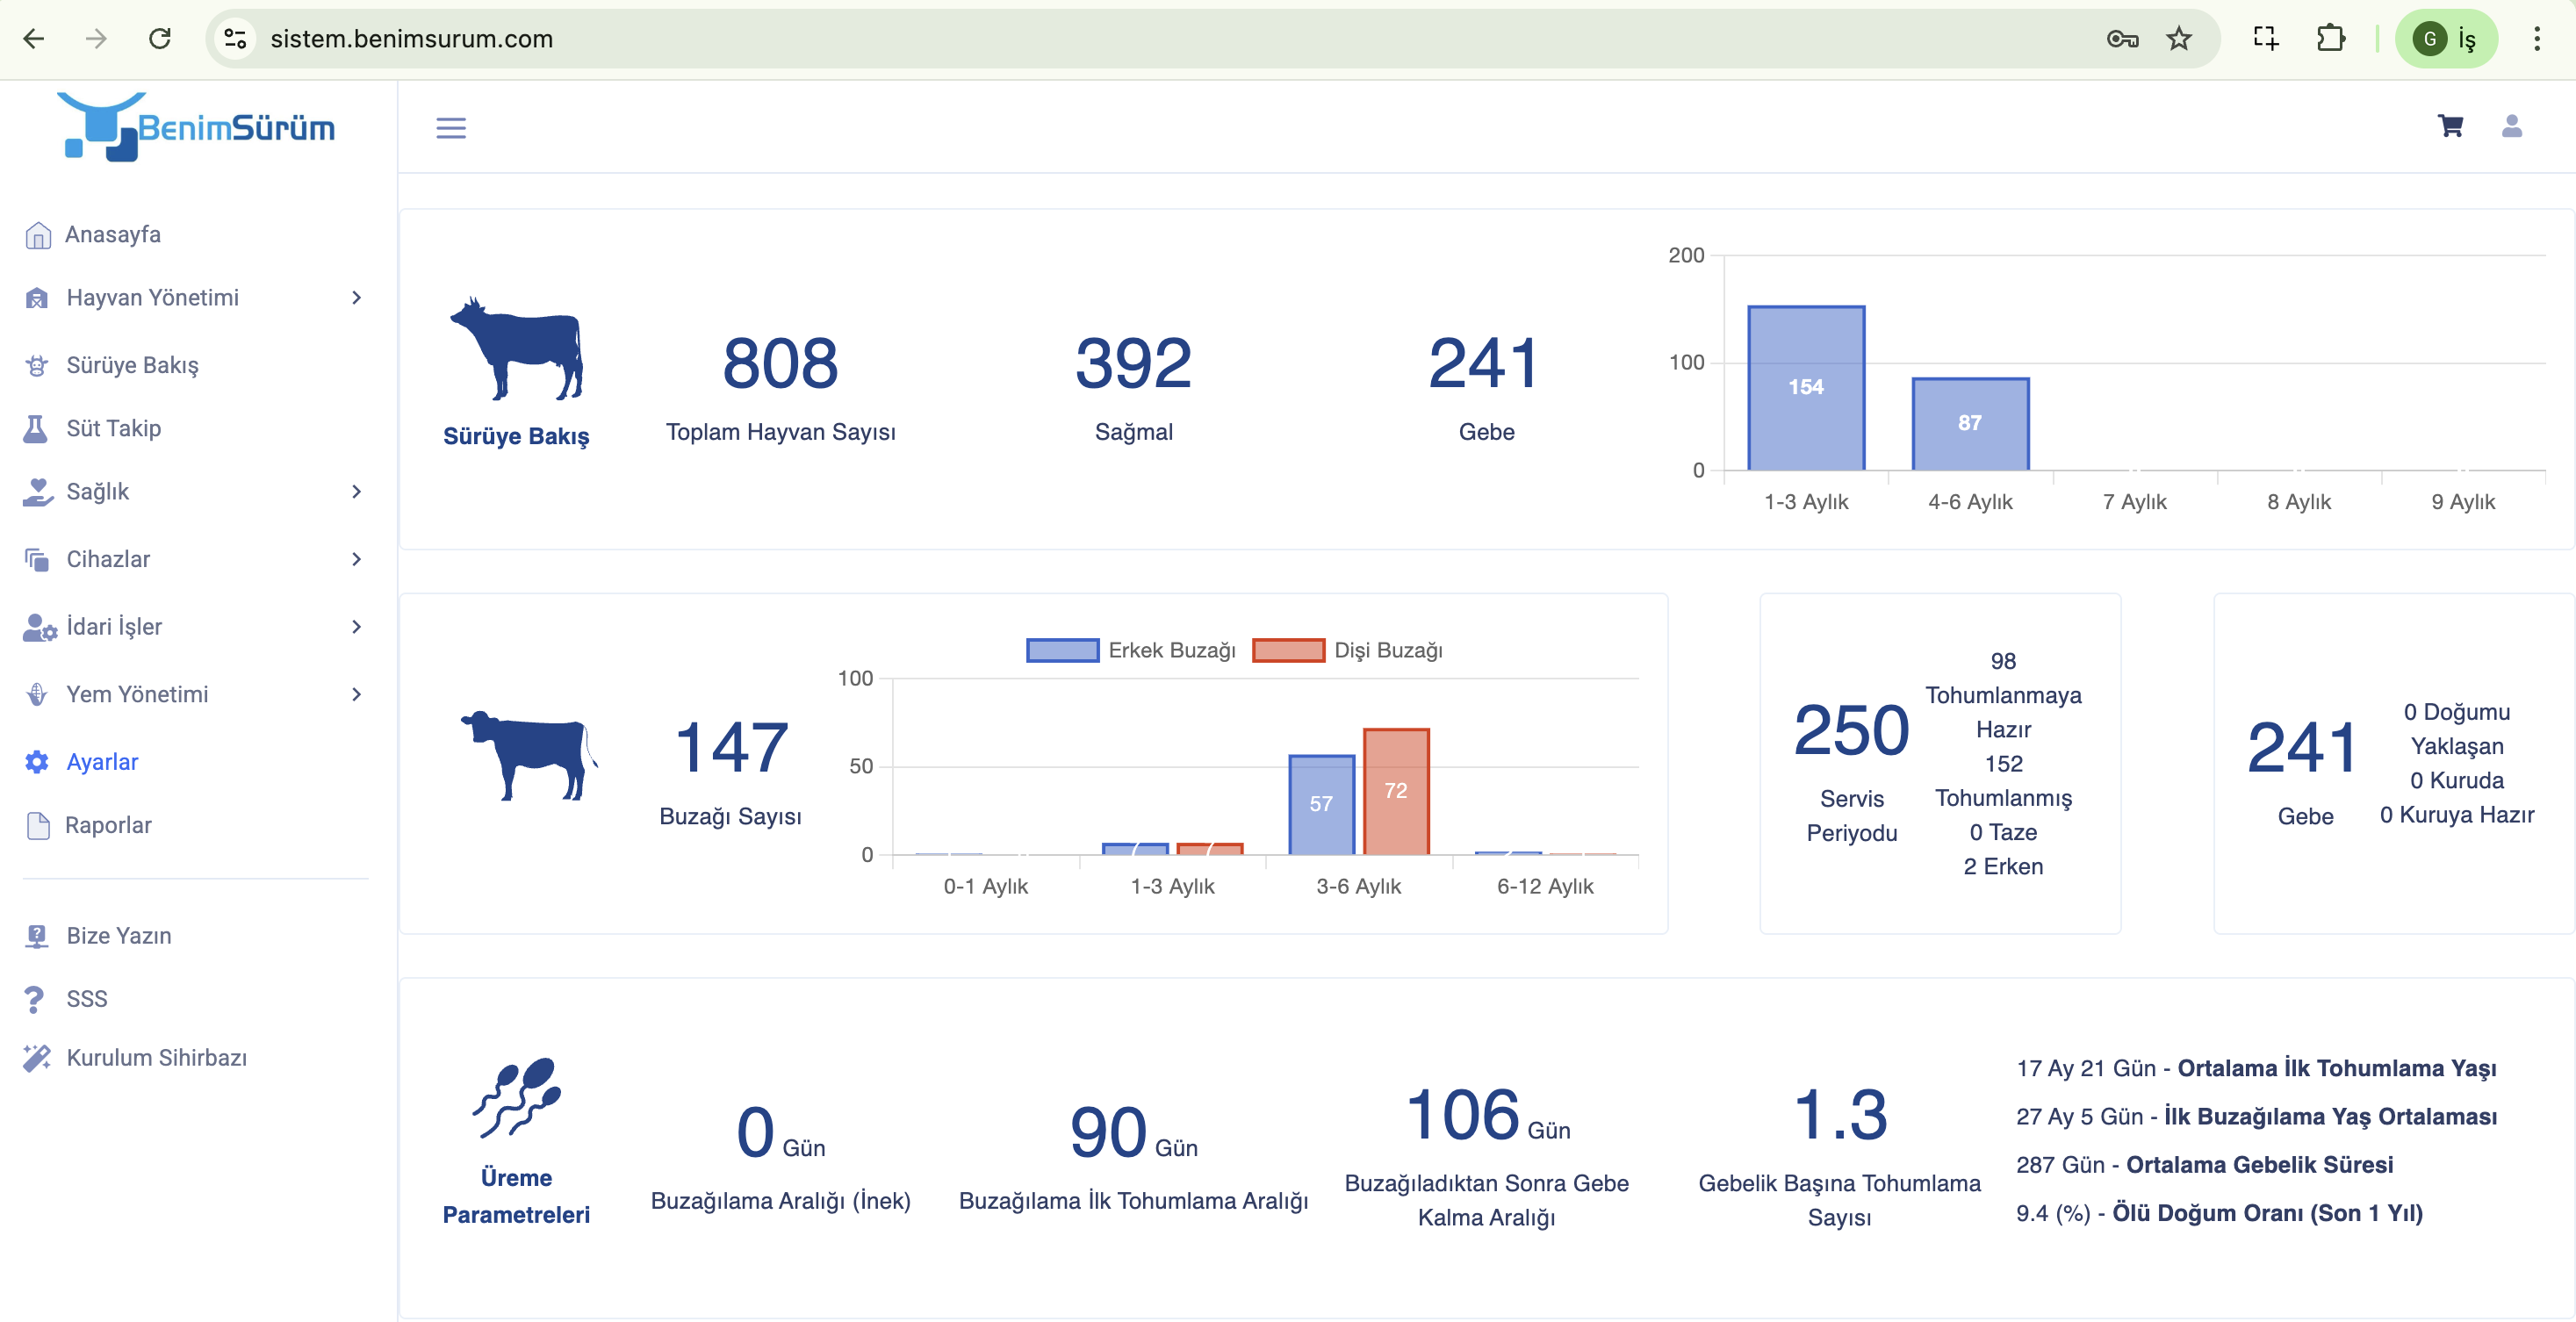Image resolution: width=2576 pixels, height=1322 pixels.
Task: Open the shopping cart icon
Action: click(2450, 126)
